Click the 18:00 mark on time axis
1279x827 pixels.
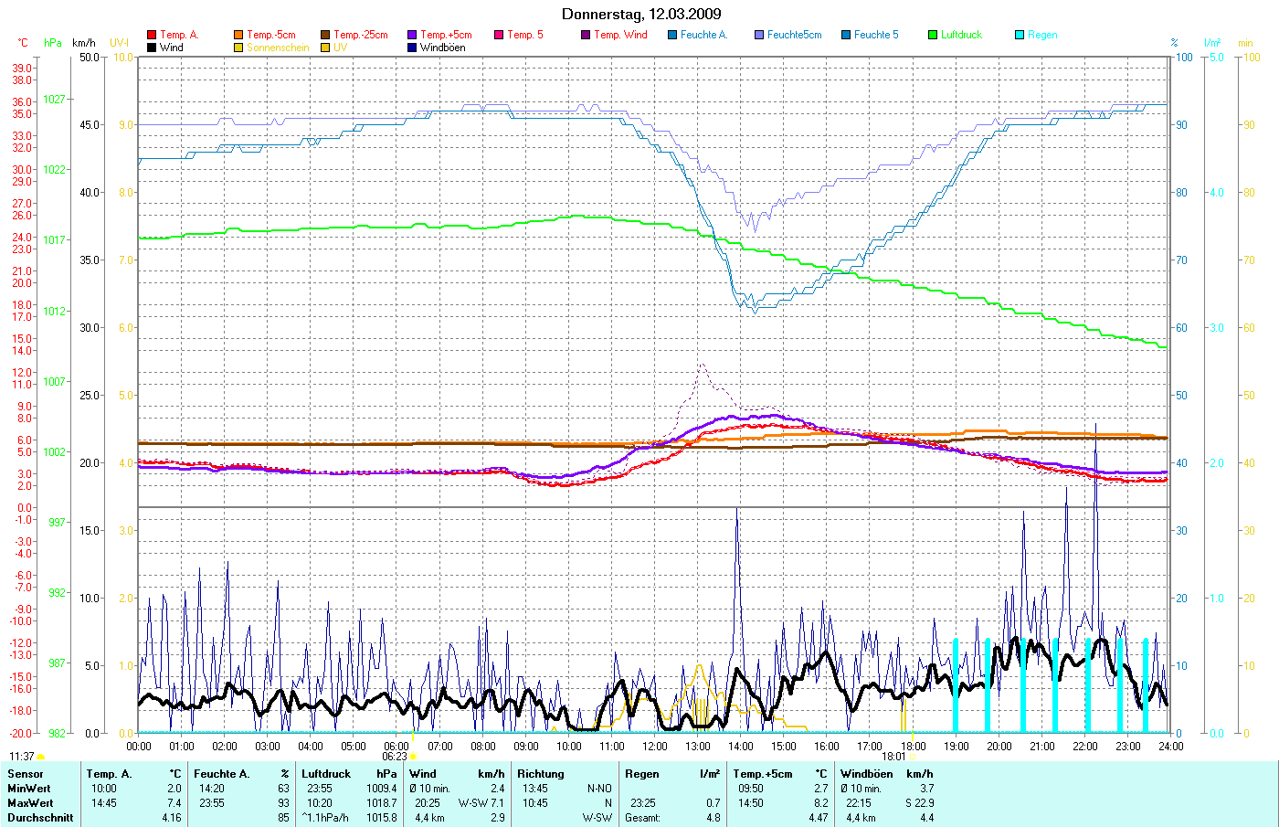[x=913, y=746]
